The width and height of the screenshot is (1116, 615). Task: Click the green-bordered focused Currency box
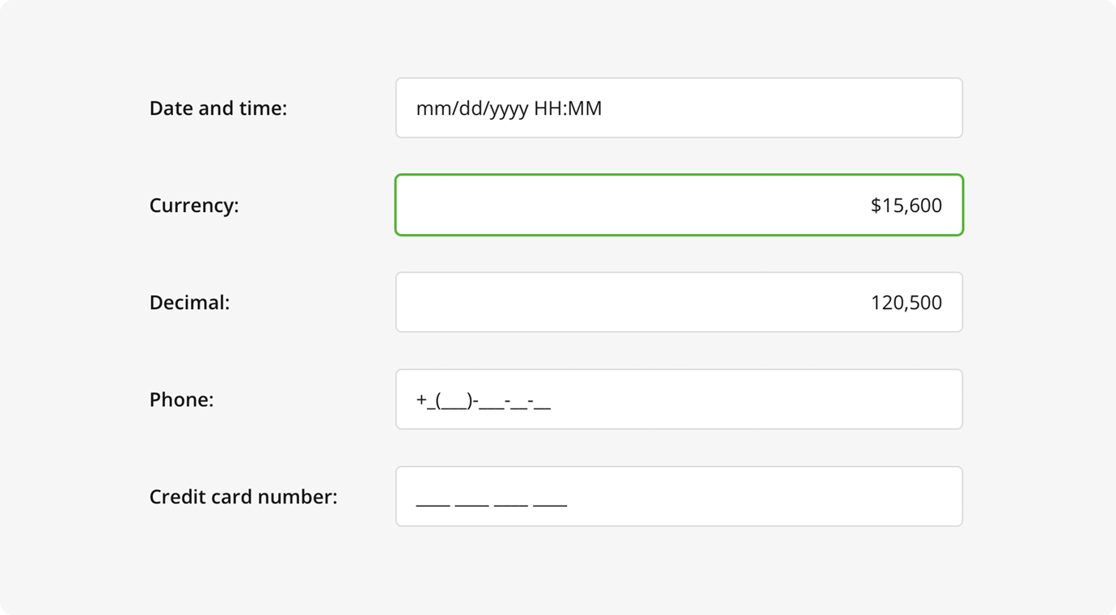pos(679,205)
